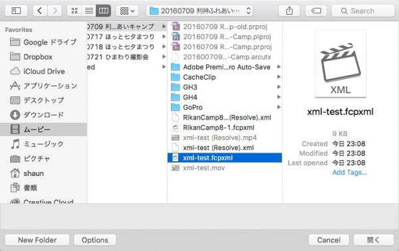This screenshot has height=251, width=399.
Task: Open Google ドライブ in the sidebar
Action: (x=43, y=42)
